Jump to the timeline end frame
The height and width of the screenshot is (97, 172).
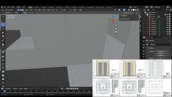point(78,89)
